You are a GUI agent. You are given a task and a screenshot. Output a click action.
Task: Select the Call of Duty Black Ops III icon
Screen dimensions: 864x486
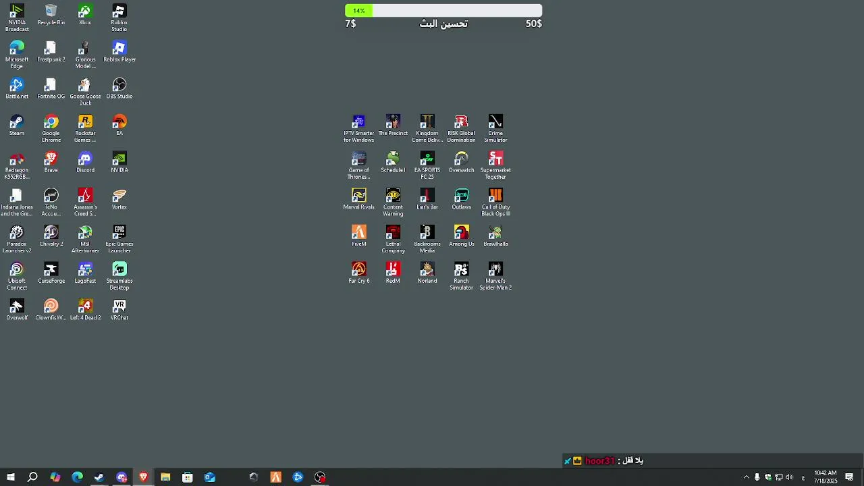coord(495,202)
